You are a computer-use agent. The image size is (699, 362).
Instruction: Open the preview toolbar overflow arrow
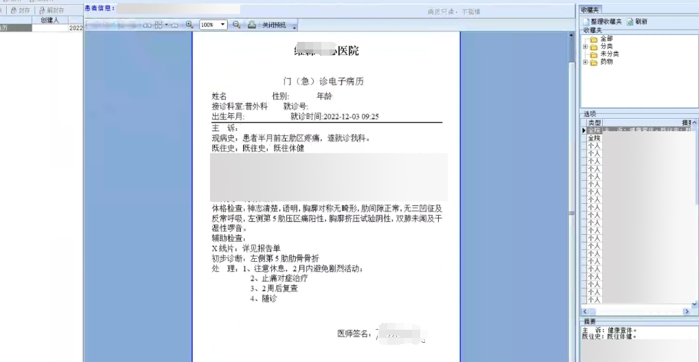[295, 27]
